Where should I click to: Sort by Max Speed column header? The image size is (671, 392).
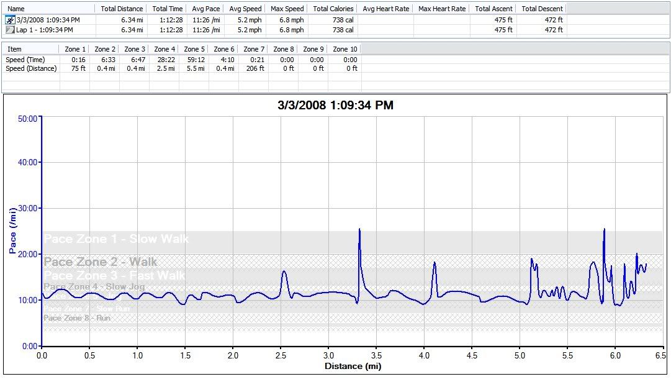point(287,9)
